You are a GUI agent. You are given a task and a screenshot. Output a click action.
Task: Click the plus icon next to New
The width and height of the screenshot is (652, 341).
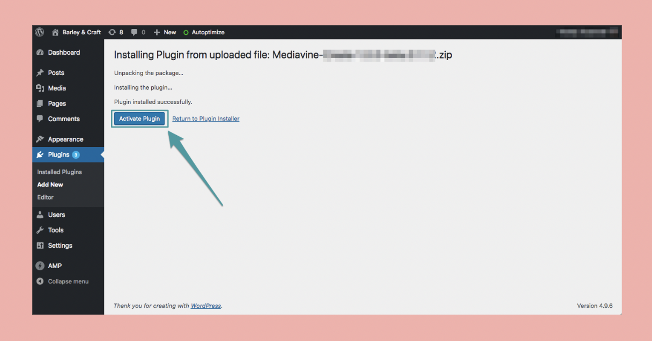157,32
